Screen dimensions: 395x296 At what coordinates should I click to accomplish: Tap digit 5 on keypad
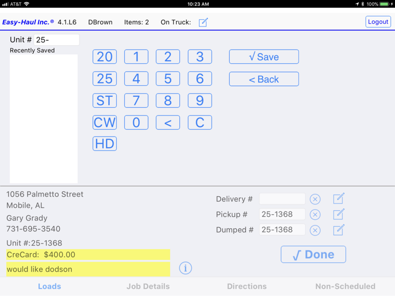pyautogui.click(x=168, y=78)
